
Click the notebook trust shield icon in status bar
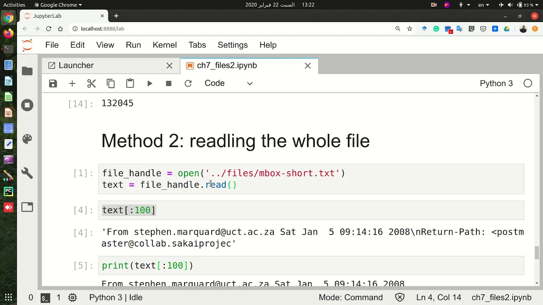(x=400, y=297)
